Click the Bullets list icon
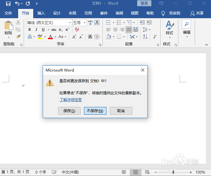The height and width of the screenshot is (176, 211). pos(108,23)
